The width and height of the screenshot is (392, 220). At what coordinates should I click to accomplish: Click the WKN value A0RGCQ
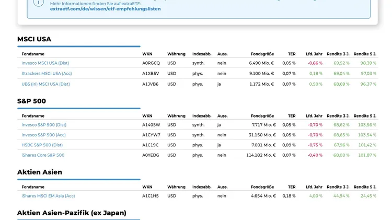pos(151,63)
